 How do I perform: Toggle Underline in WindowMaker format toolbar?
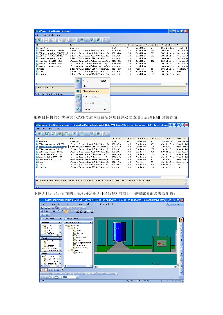(53, 211)
